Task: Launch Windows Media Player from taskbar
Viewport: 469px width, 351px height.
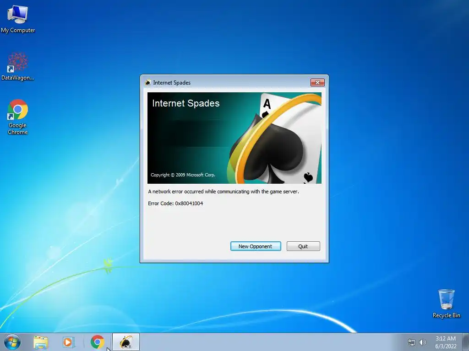Action: click(x=69, y=342)
